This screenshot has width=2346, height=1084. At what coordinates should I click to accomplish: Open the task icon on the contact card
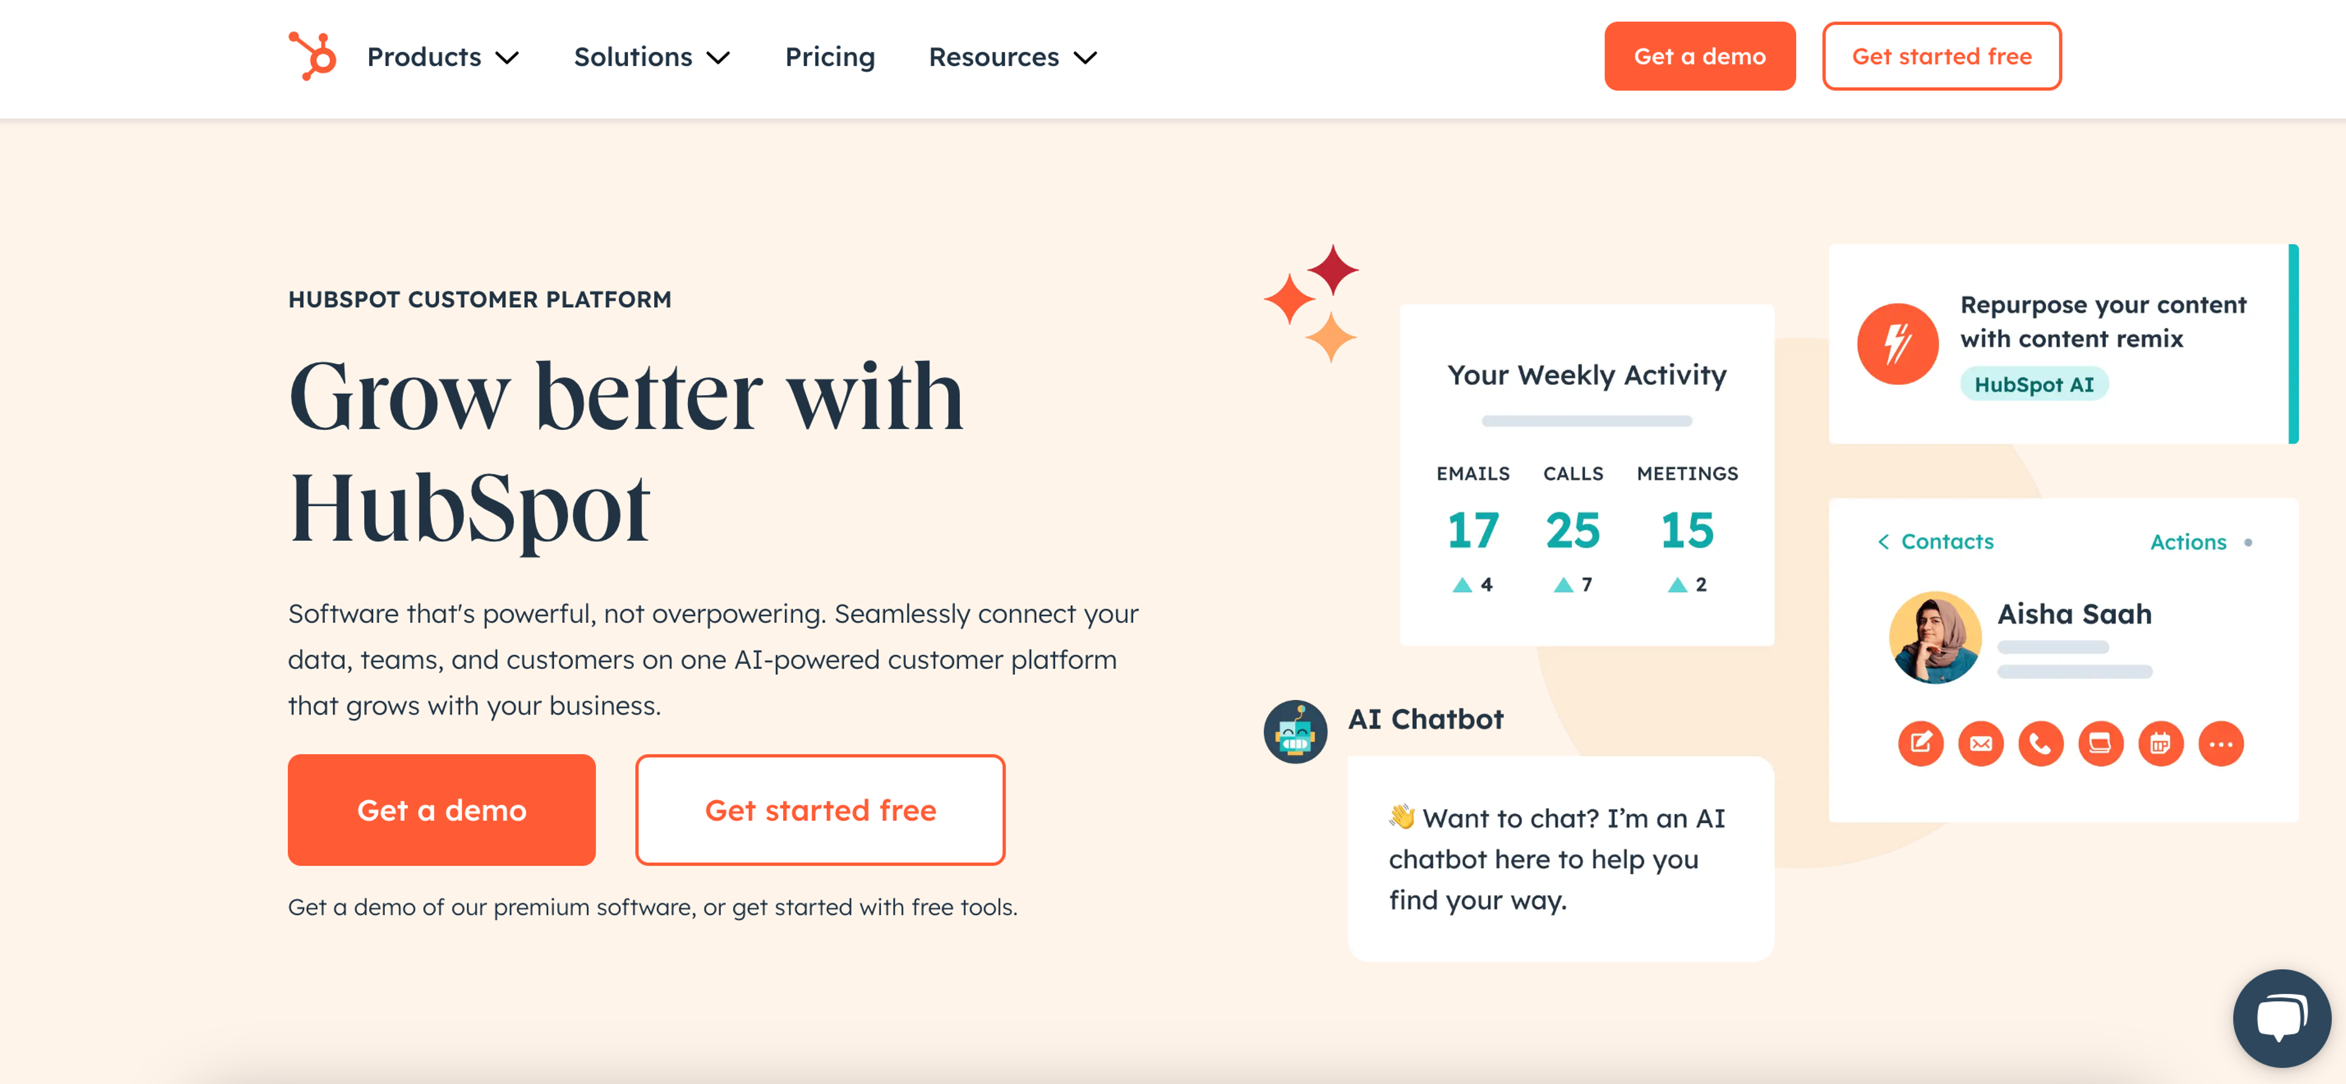tap(2102, 744)
